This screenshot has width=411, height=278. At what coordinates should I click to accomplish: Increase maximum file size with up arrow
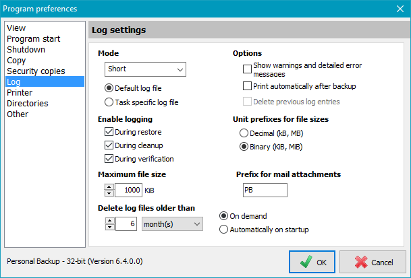[109, 187]
